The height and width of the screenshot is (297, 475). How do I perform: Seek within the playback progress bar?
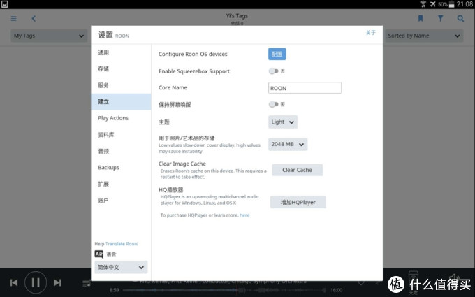pyautogui.click(x=224, y=290)
